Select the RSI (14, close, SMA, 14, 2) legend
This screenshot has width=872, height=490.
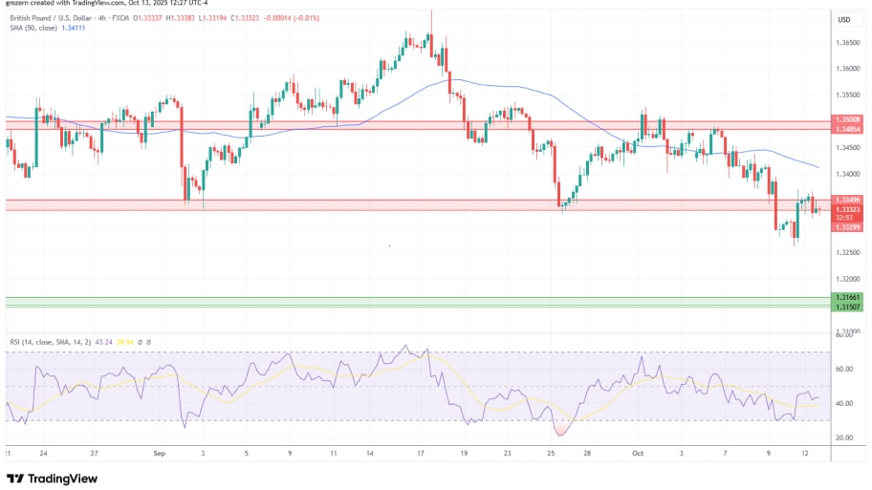47,341
